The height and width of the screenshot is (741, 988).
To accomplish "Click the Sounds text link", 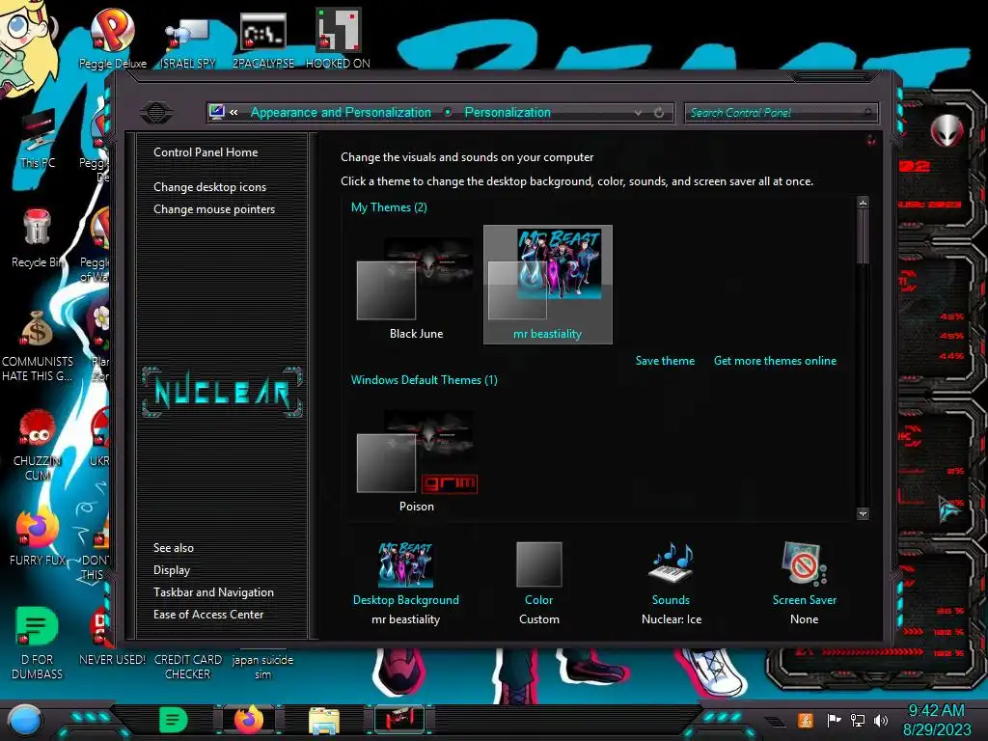I will [x=671, y=600].
